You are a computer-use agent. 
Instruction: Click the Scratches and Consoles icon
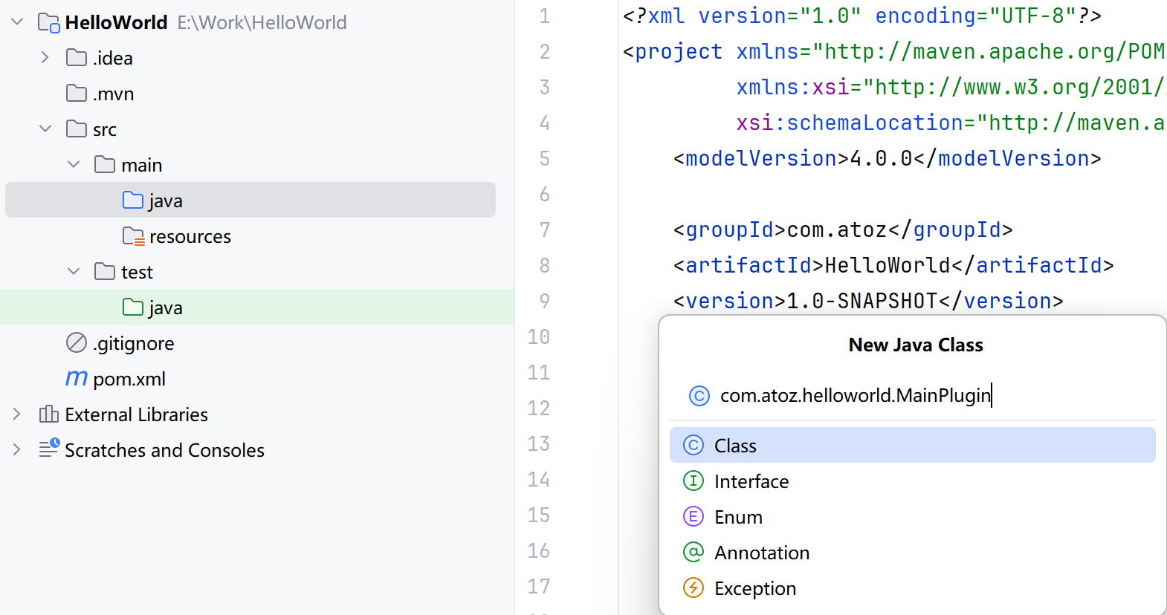point(49,449)
